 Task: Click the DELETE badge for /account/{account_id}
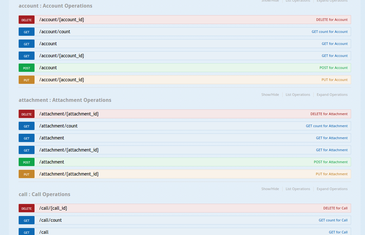27,20
